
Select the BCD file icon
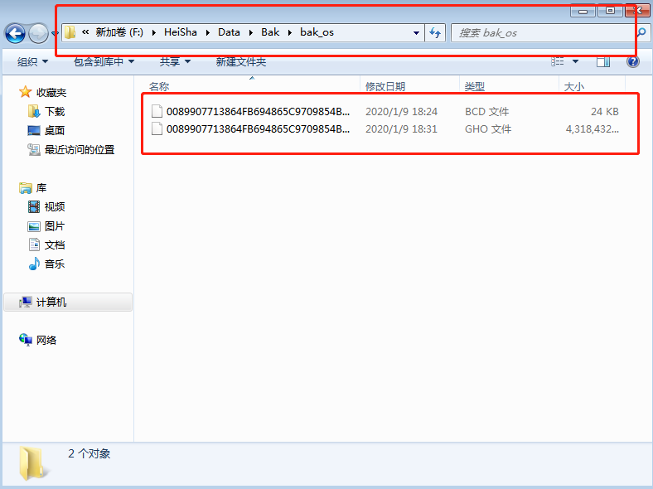[x=157, y=111]
